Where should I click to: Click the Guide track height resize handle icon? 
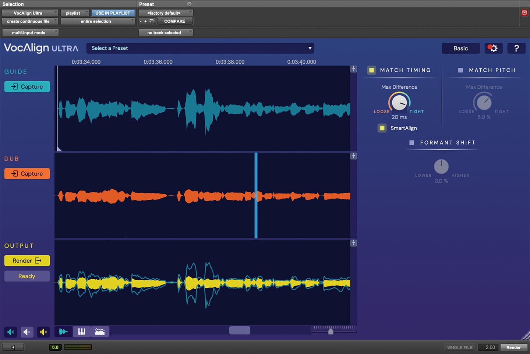pyautogui.click(x=354, y=69)
